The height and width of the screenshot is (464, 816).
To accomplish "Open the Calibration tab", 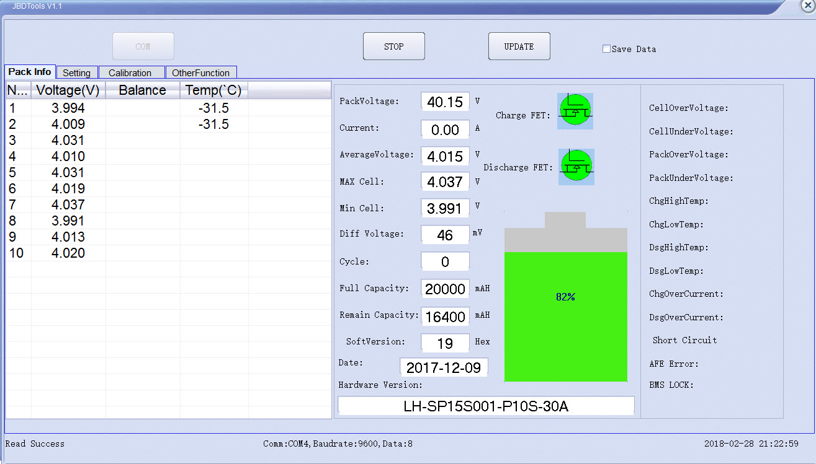I will click(x=130, y=72).
